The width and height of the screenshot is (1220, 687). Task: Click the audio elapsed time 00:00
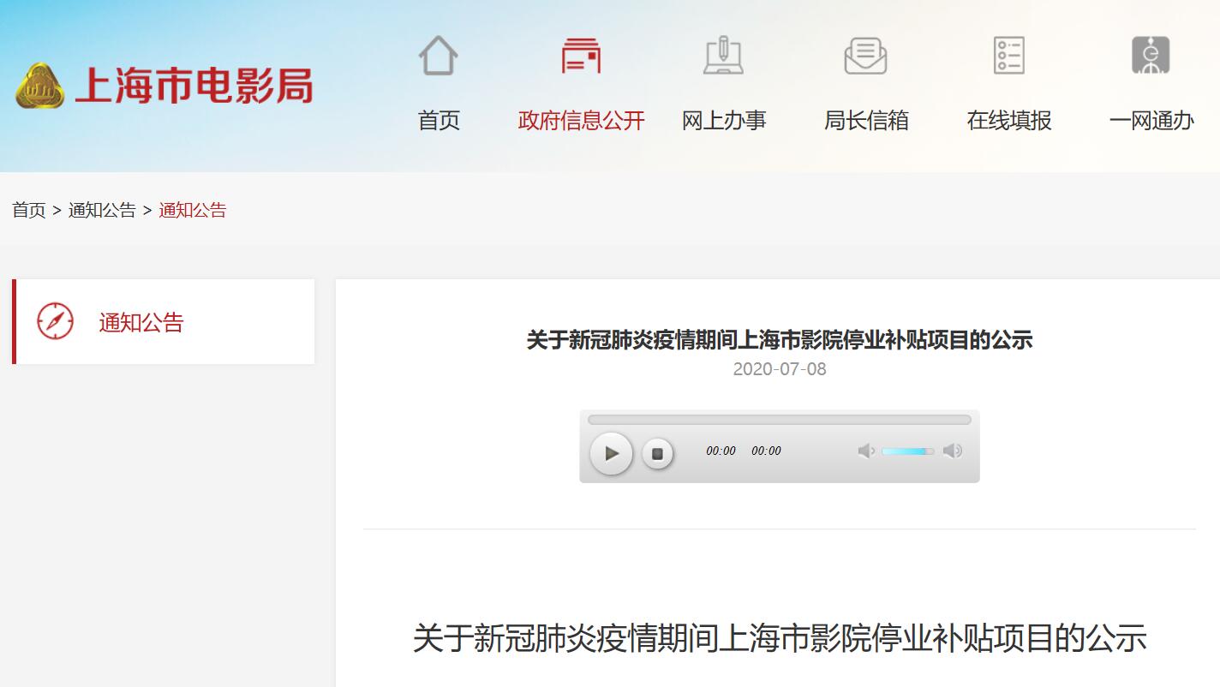(721, 451)
